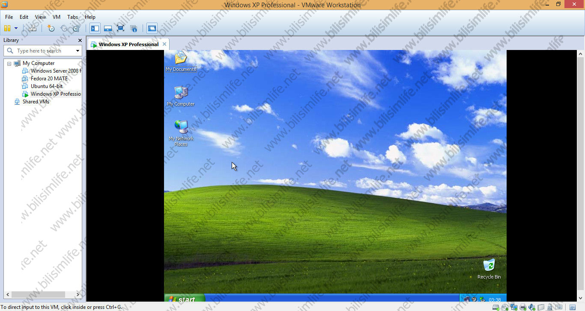
Task: Open the Tabs menu
Action: coord(72,17)
